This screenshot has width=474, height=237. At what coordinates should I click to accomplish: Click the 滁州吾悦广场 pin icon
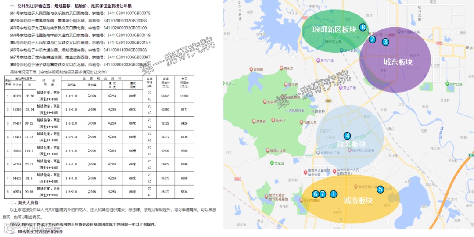tap(355, 187)
